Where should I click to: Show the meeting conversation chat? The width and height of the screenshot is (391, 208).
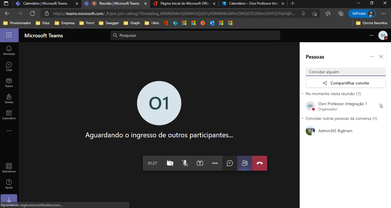coord(230,163)
